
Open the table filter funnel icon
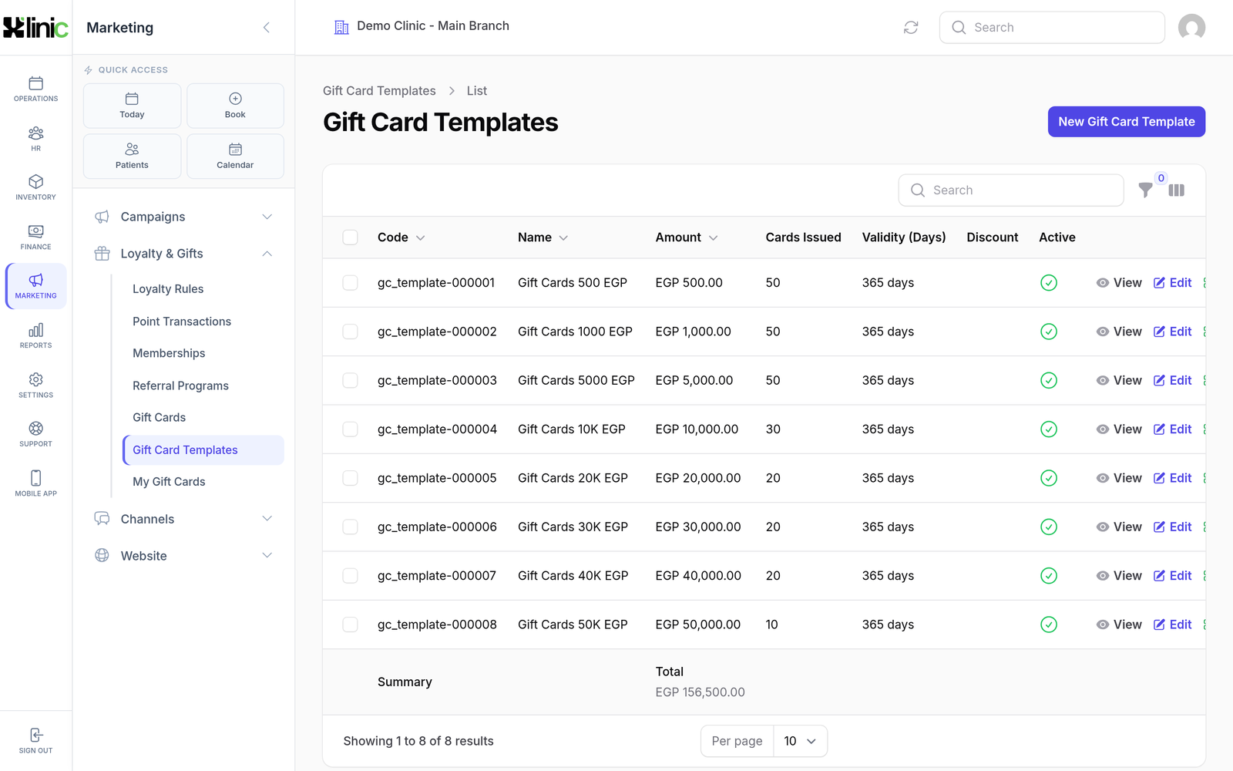point(1146,190)
